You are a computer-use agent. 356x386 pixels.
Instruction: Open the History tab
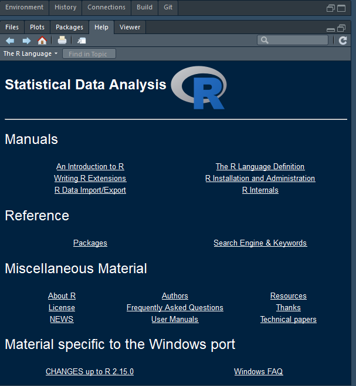[x=65, y=7]
